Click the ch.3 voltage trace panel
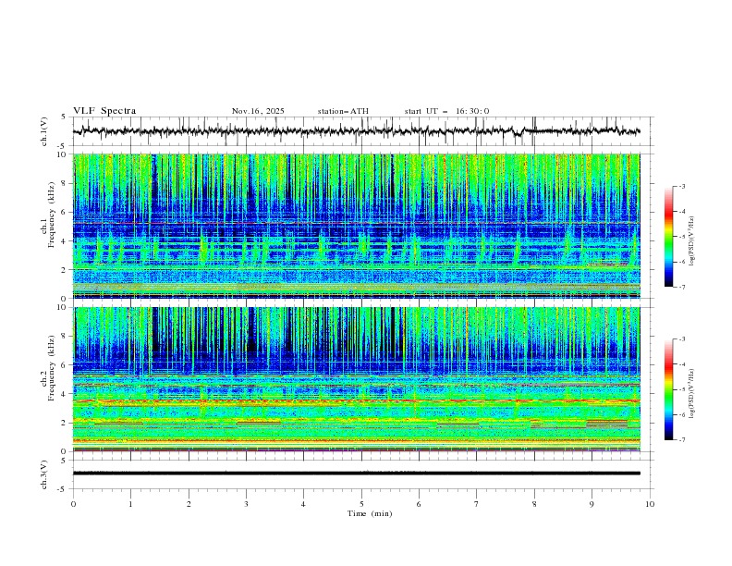This screenshot has height=566, width=732. [x=362, y=474]
